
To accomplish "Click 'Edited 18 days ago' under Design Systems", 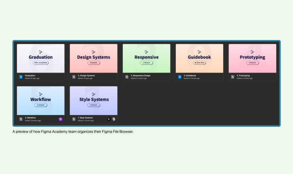I will pos(85,79).
